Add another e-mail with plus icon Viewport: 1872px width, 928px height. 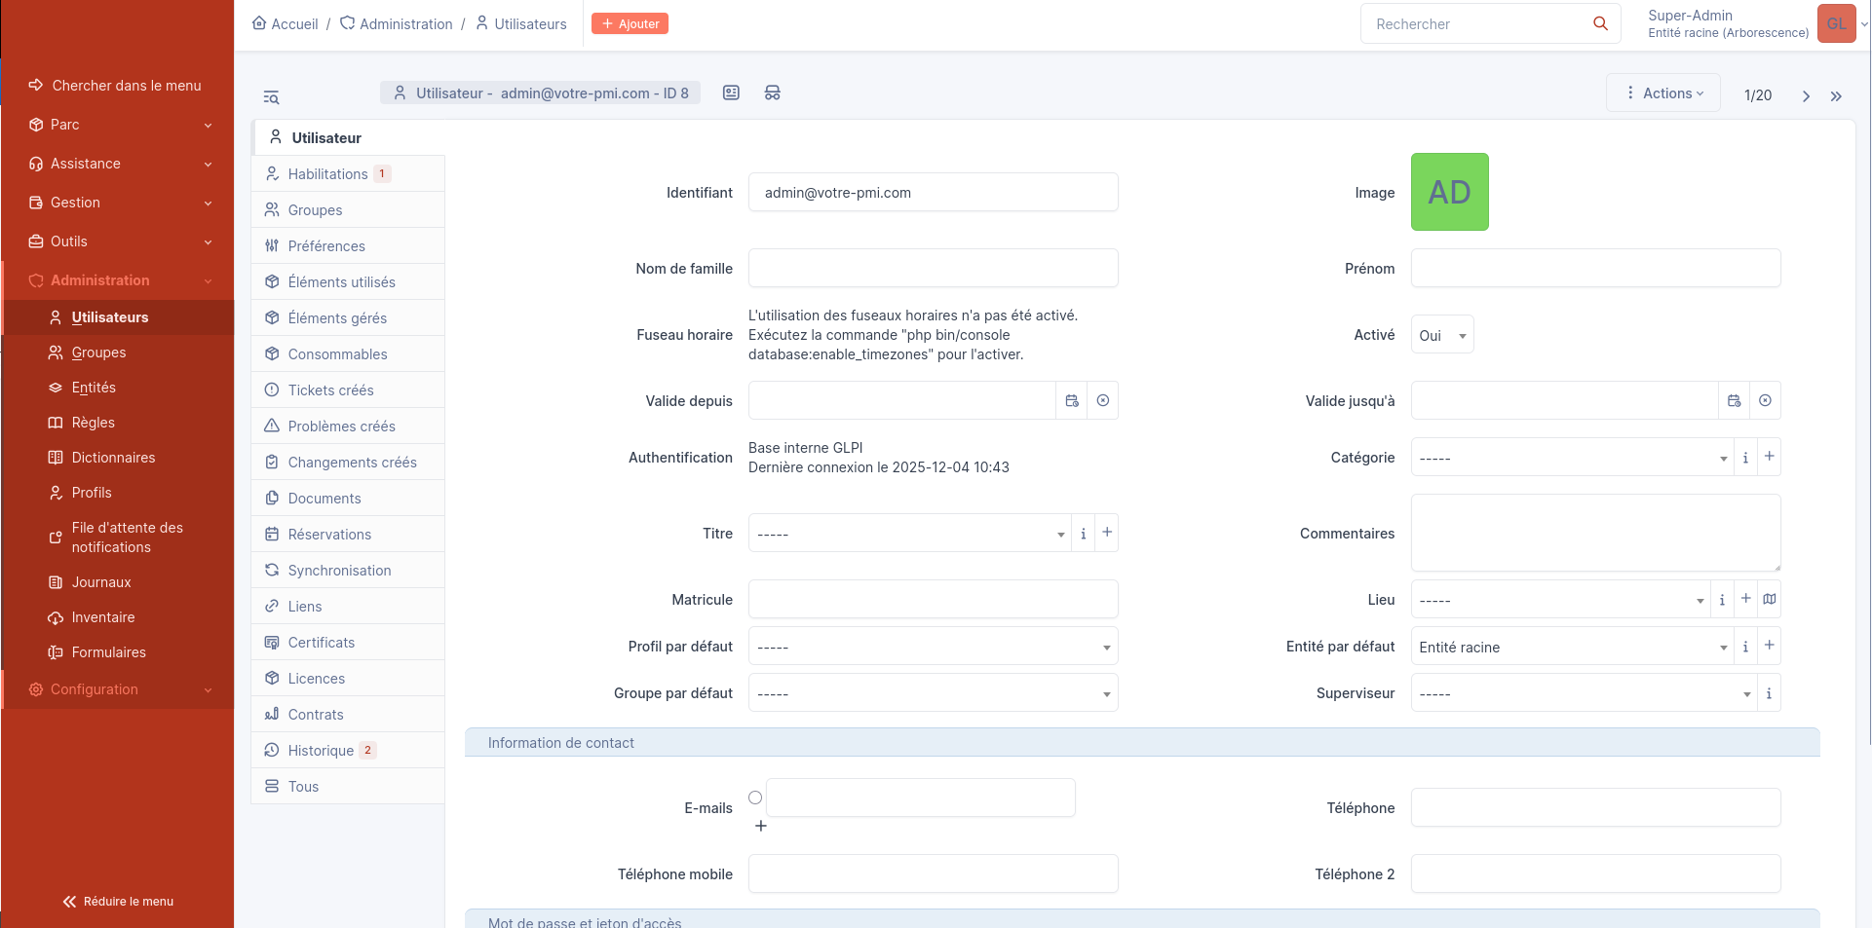point(761,826)
